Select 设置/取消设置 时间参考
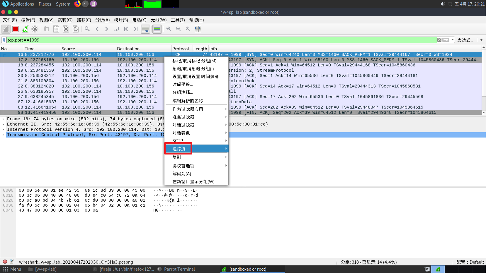486x273 pixels. pyautogui.click(x=196, y=77)
